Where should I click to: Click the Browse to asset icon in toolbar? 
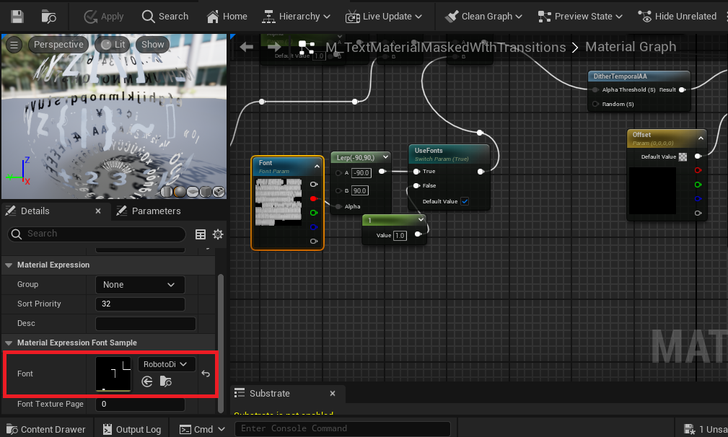point(49,16)
